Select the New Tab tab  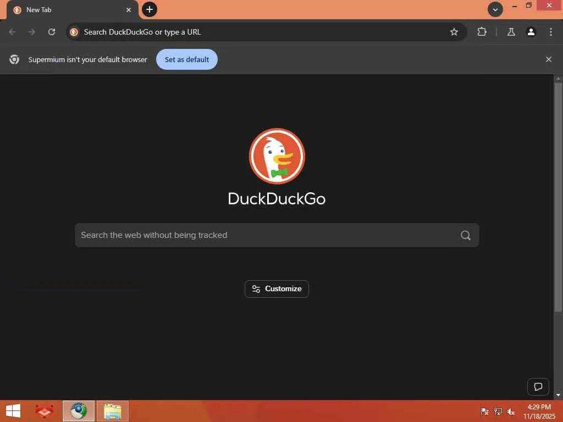[x=72, y=10]
